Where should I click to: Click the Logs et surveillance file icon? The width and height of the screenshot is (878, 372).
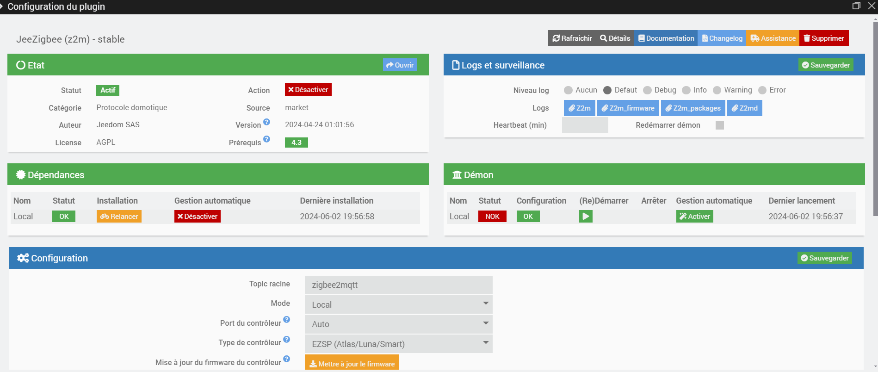coord(456,65)
